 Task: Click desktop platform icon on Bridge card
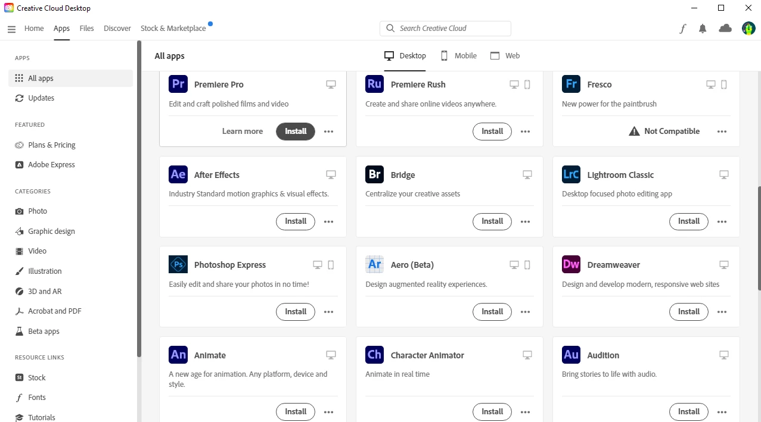pyautogui.click(x=527, y=174)
